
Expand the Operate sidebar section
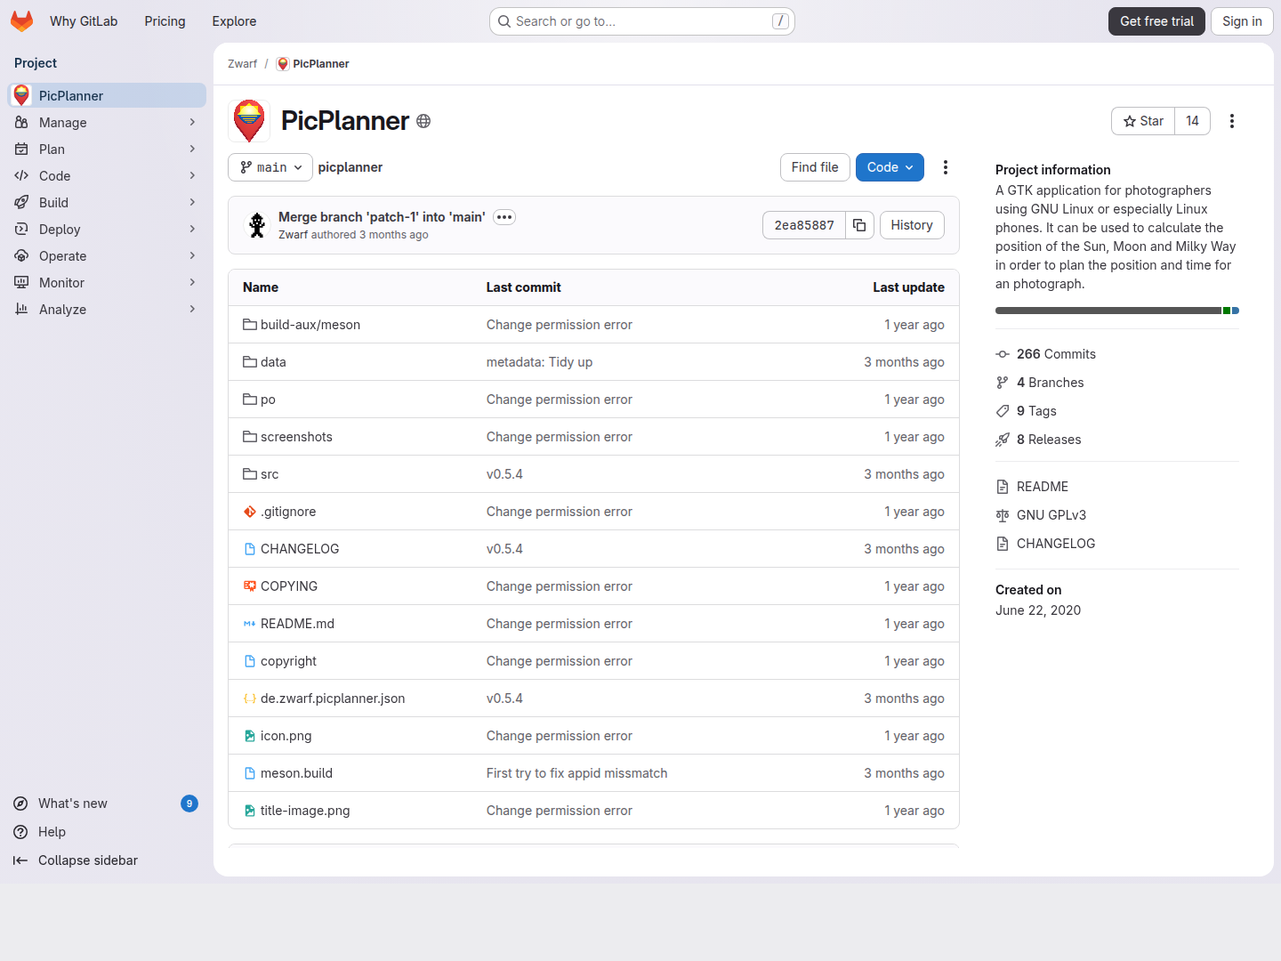tap(107, 256)
